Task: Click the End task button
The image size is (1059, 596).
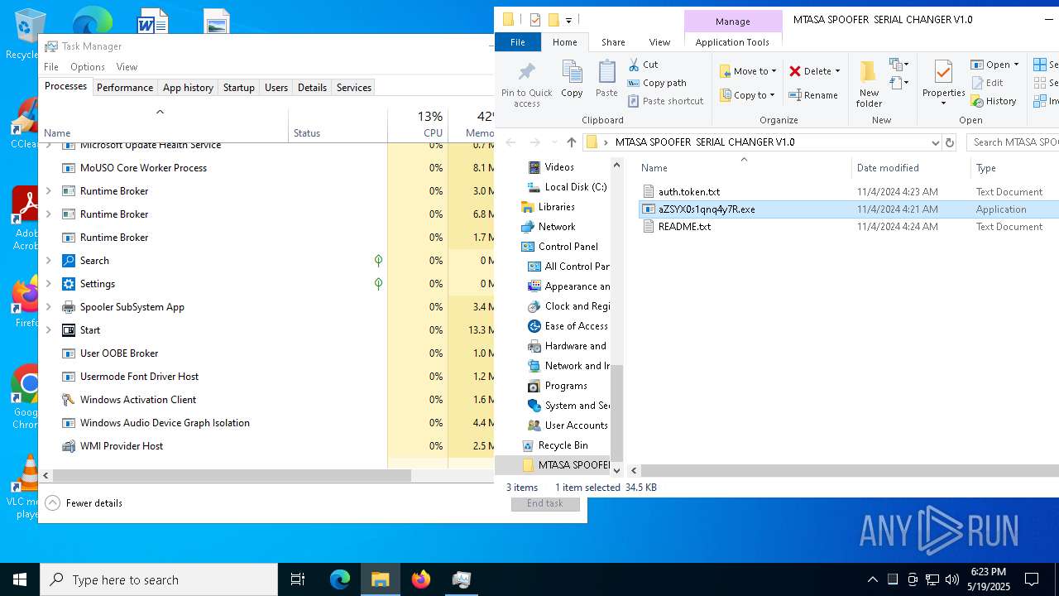Action: click(545, 503)
